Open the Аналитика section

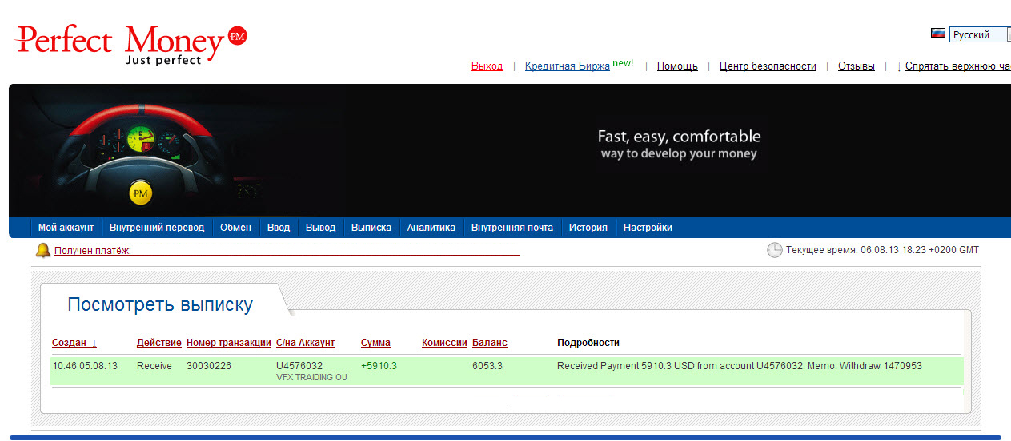click(431, 228)
